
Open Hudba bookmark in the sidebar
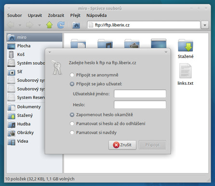[x=26, y=124]
